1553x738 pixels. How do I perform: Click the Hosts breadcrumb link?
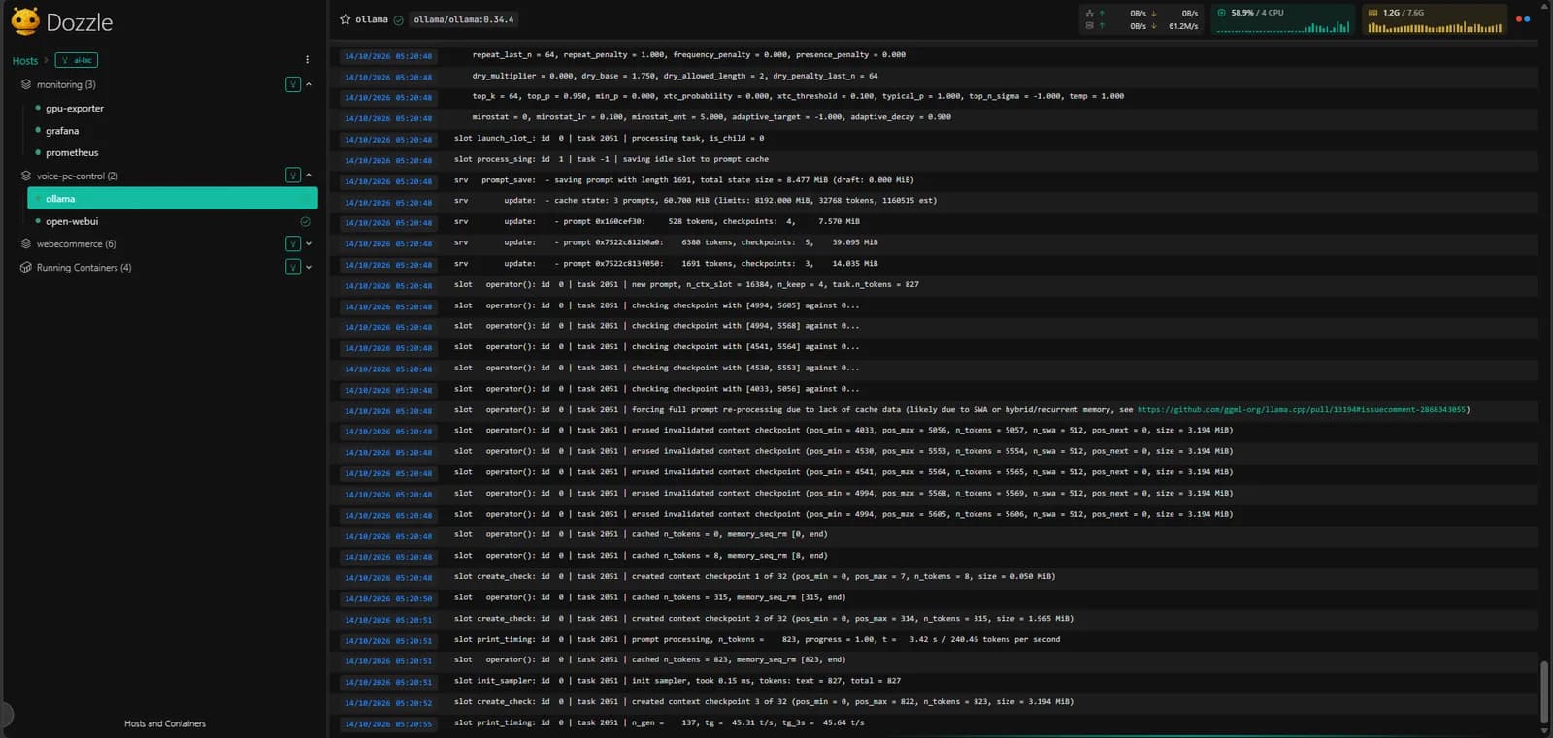click(25, 61)
